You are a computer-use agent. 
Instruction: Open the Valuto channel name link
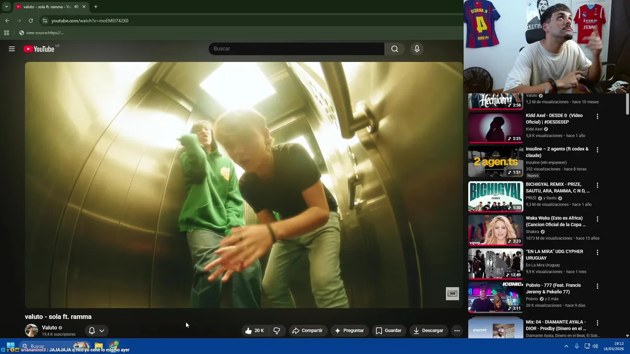49,327
